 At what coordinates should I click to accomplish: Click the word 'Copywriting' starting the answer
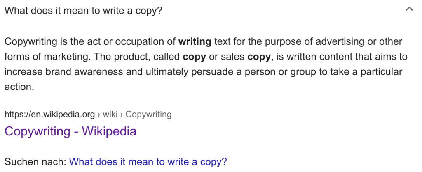tap(31, 42)
